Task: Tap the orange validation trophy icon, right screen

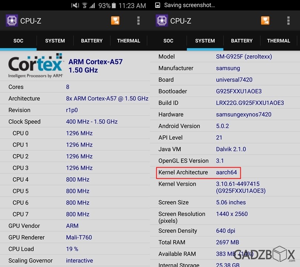Action: [265, 20]
